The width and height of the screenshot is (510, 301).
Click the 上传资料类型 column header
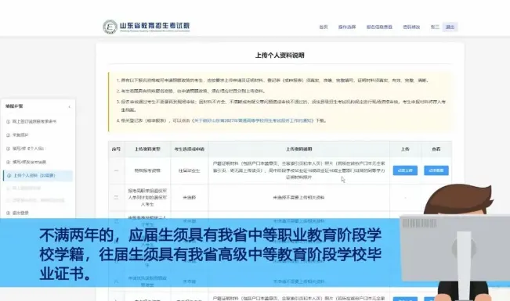coord(147,149)
